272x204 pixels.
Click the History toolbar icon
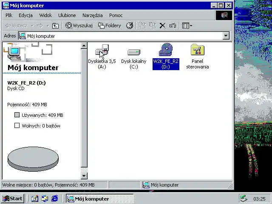tap(130, 25)
